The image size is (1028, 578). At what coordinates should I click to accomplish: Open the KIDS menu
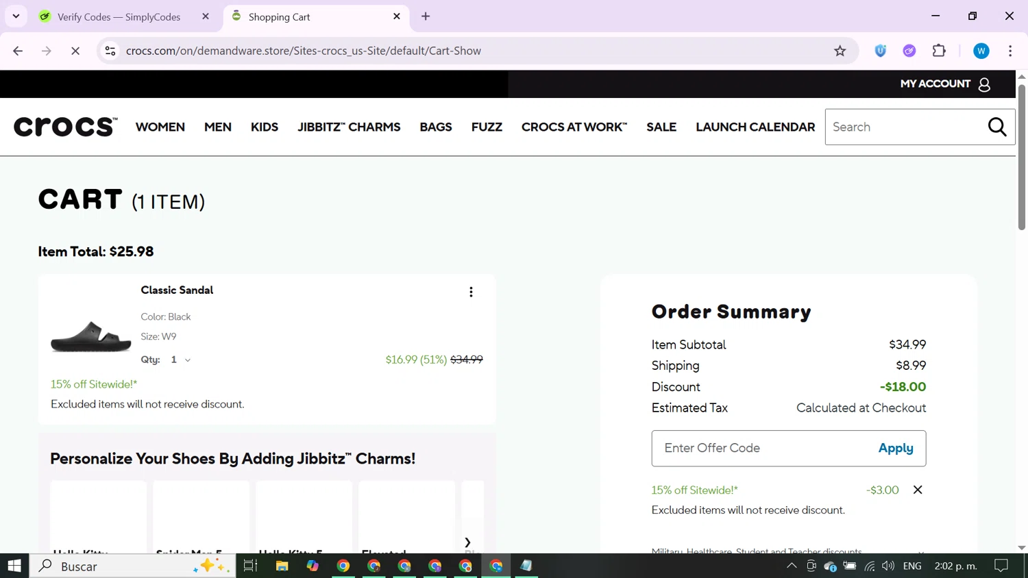click(265, 127)
